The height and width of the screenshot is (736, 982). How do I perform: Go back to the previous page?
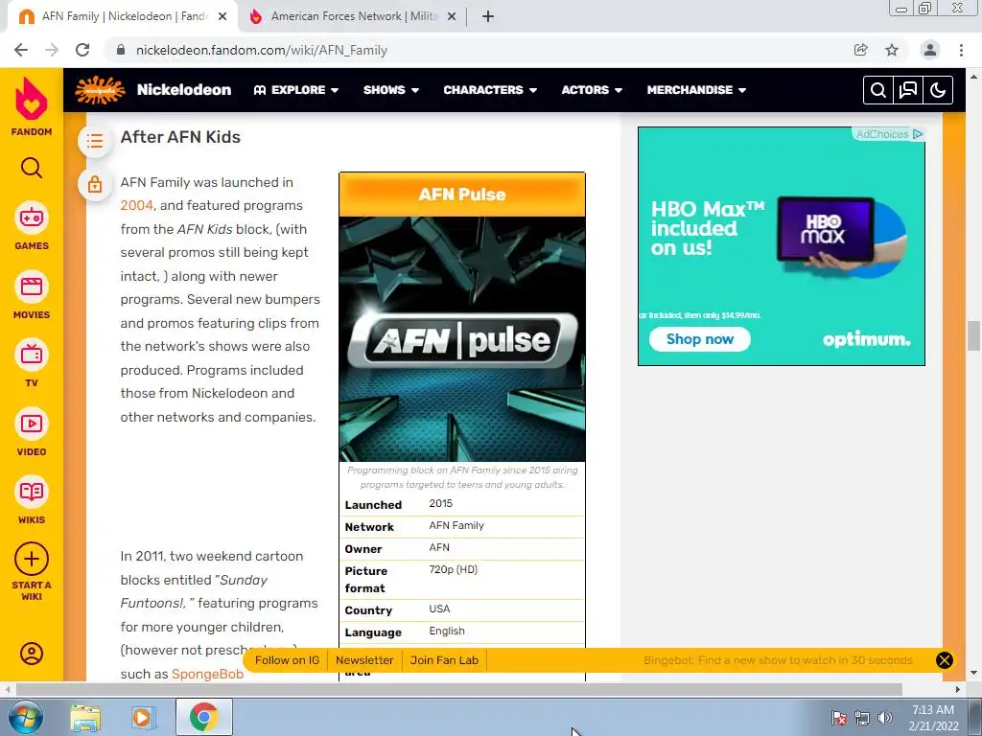pos(21,50)
